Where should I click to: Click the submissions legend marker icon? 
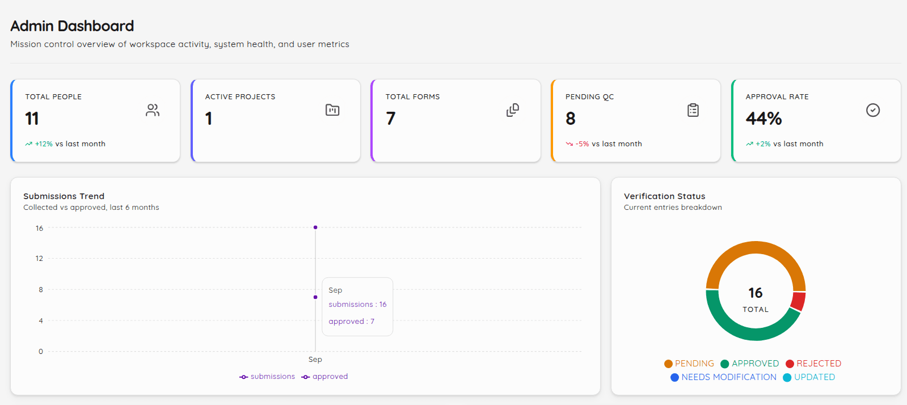click(x=244, y=377)
